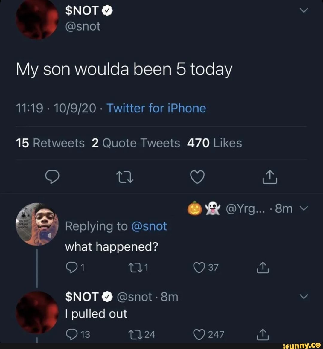Open the dropdown on the 'I pulled out' reply

[304, 296]
